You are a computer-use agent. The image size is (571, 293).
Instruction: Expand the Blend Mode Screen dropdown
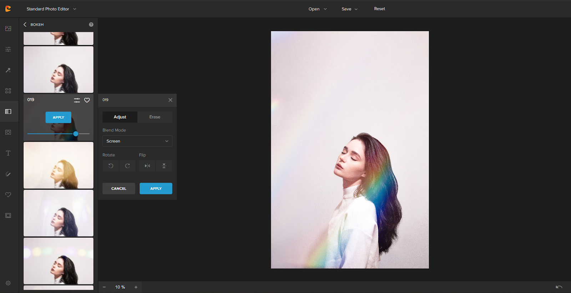coord(137,141)
